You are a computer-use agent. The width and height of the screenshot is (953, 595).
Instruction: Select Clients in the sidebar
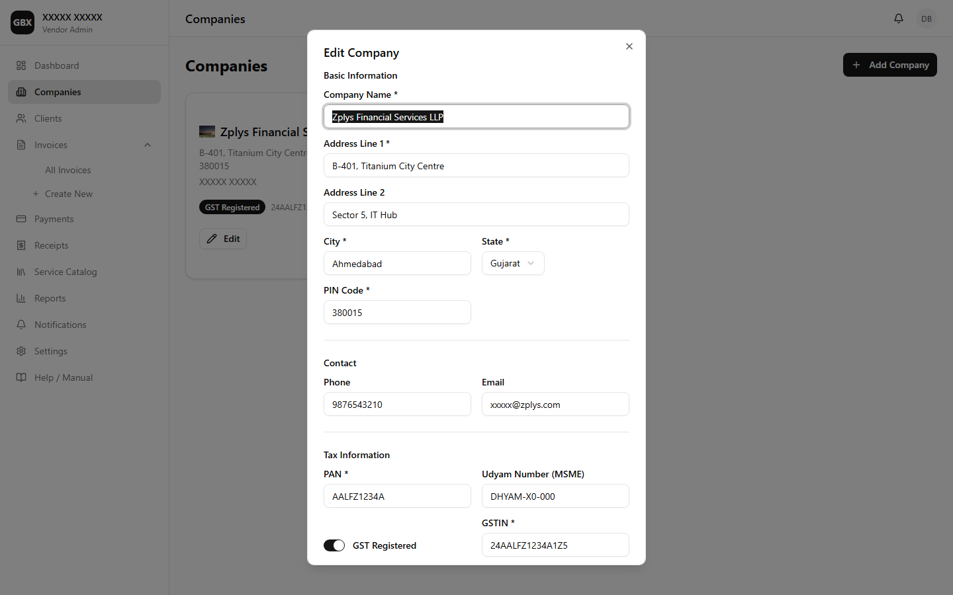(x=84, y=118)
